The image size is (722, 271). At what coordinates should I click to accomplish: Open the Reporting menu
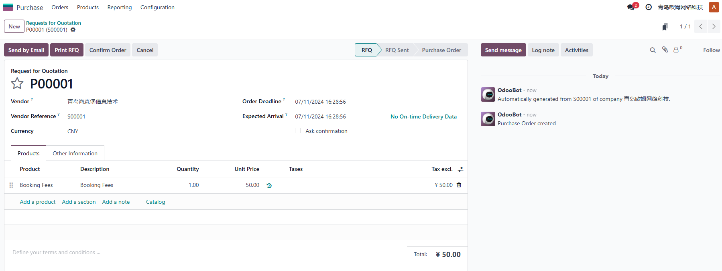[x=120, y=7]
